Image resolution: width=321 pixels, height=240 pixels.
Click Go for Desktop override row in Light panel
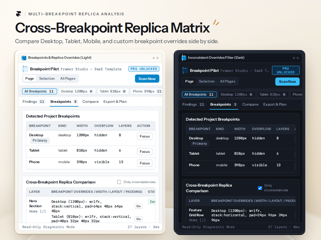tap(138, 206)
